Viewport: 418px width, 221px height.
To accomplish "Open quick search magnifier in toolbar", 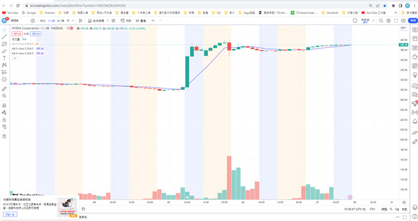I will (x=381, y=20).
